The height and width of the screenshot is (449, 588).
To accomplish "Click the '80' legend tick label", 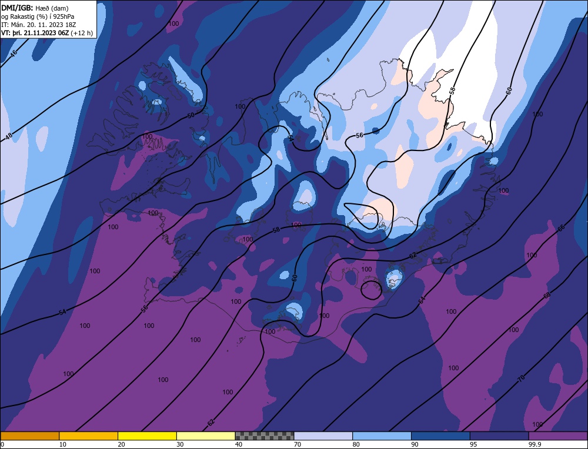I will (x=356, y=444).
